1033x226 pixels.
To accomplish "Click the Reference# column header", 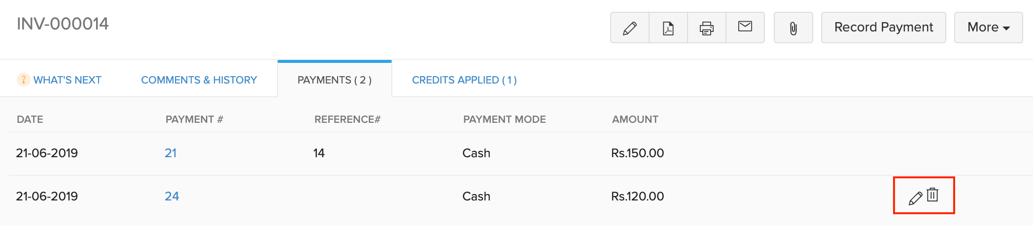I will tap(347, 119).
